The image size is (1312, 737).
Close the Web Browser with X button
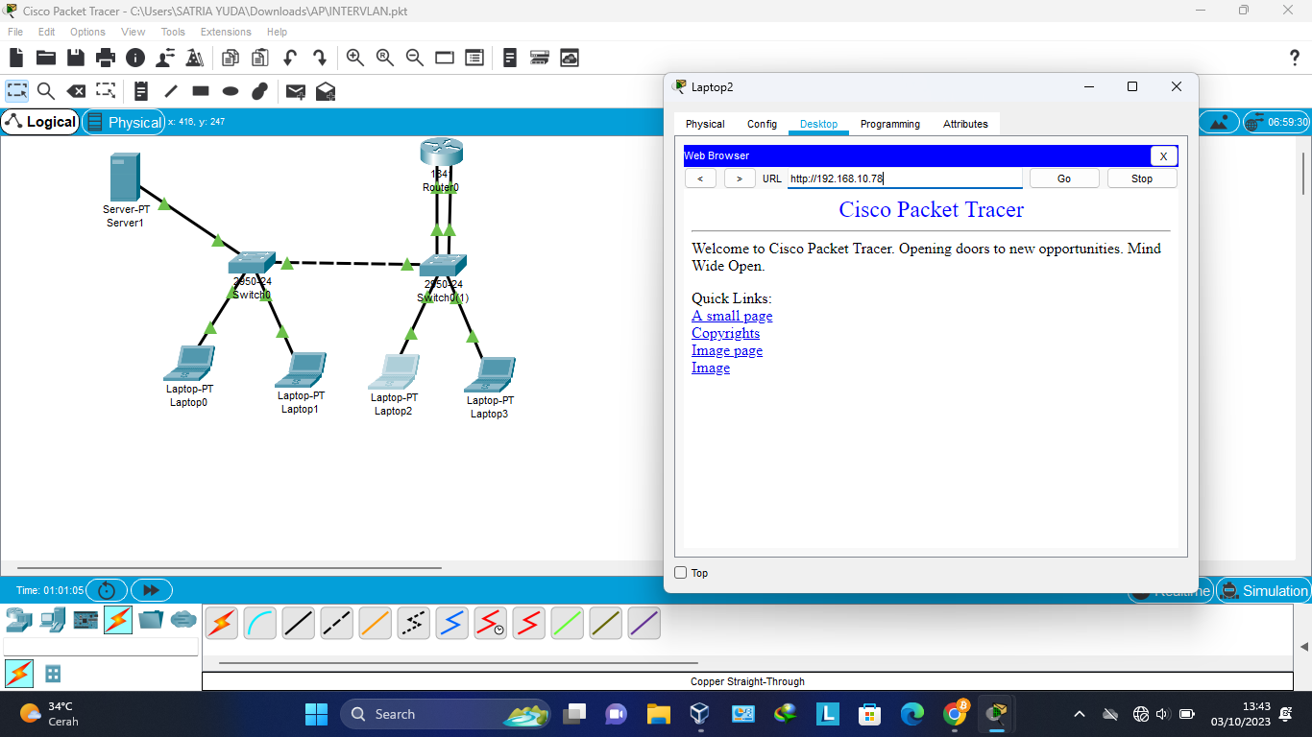click(x=1163, y=156)
